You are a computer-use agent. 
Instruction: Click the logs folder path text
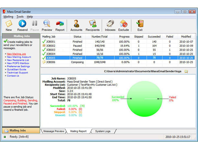(143, 71)
